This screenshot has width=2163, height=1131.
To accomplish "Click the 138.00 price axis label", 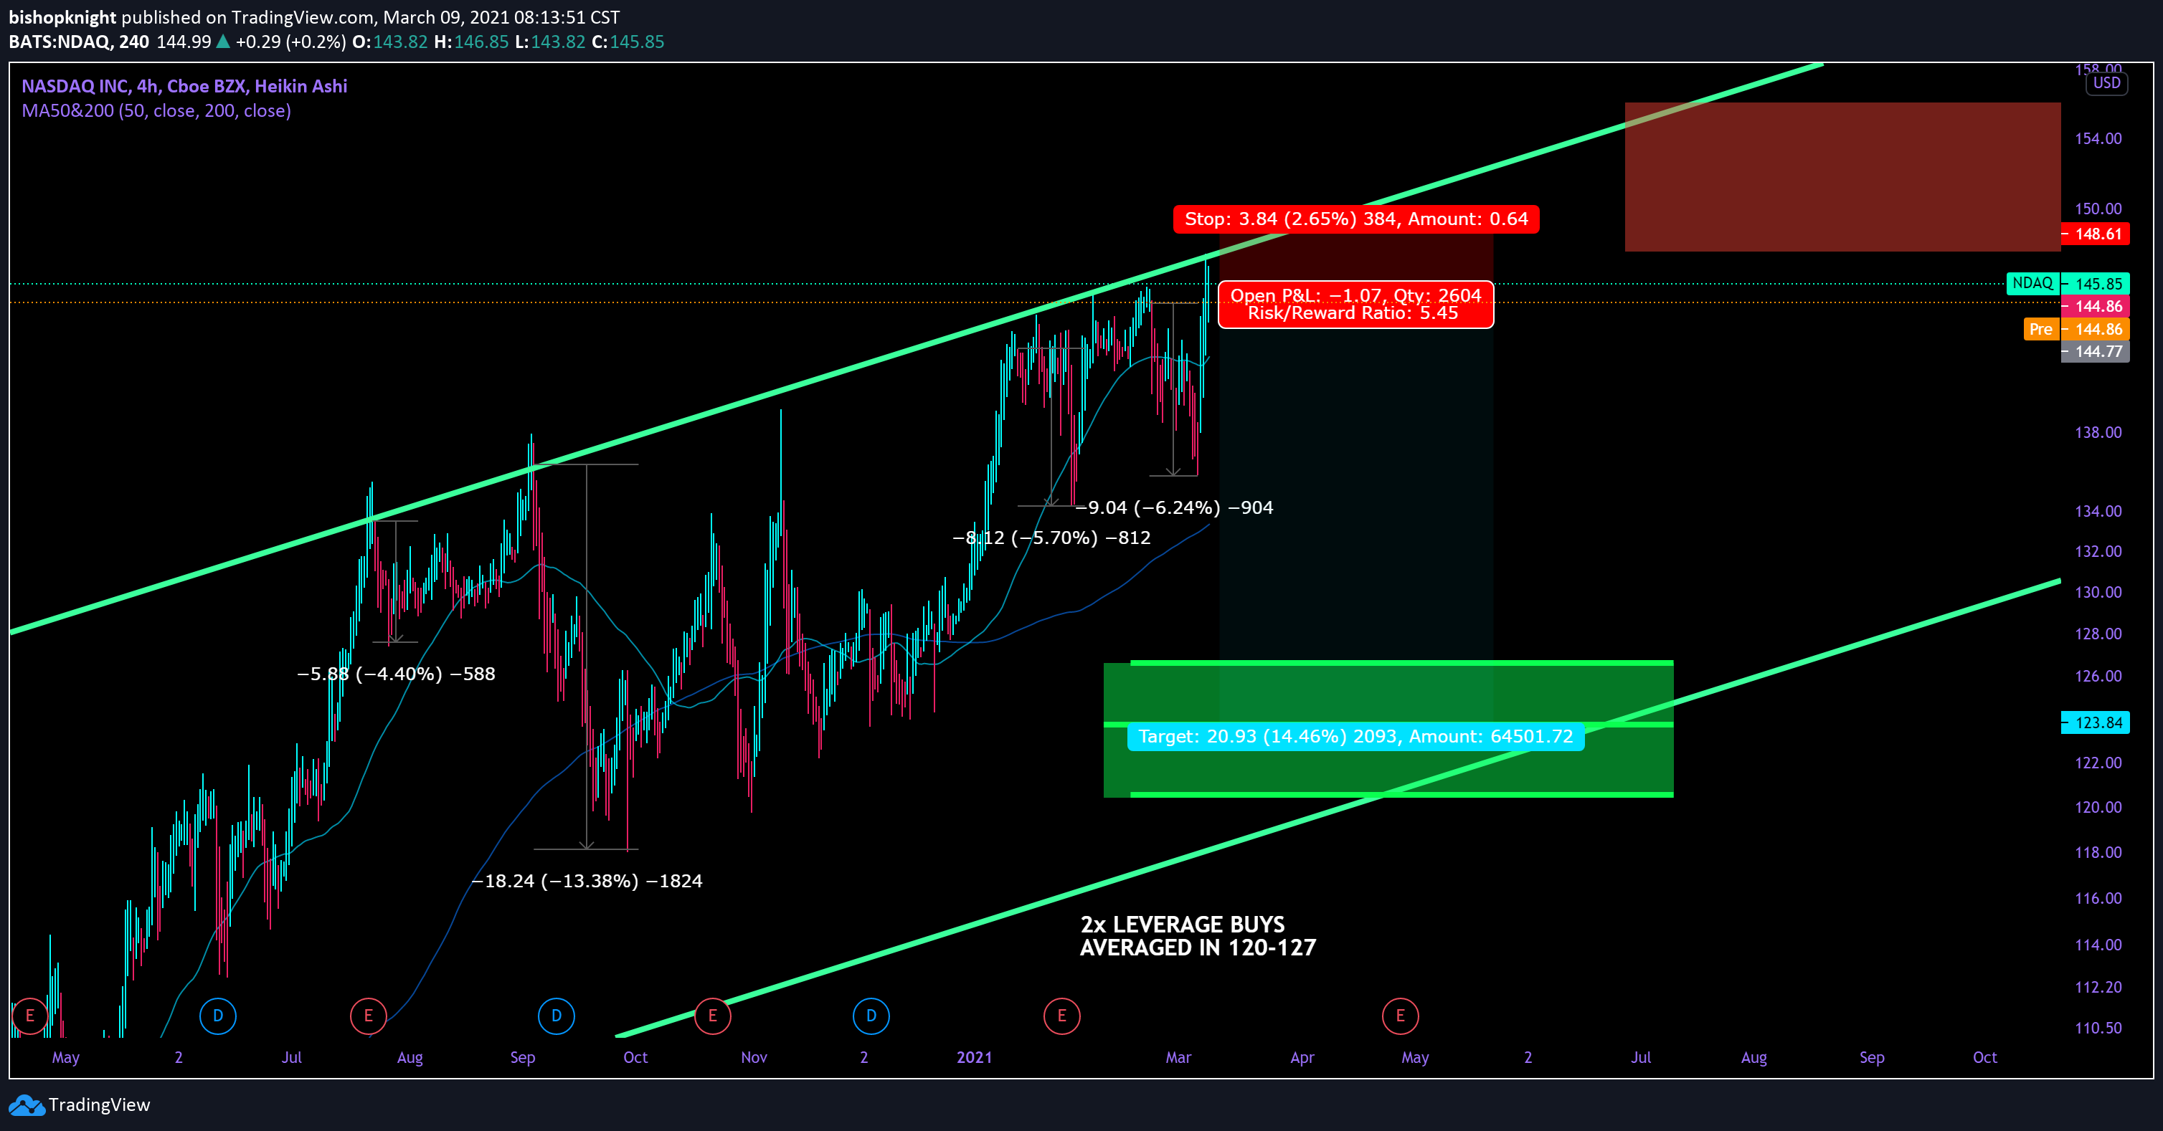I will coord(2098,433).
